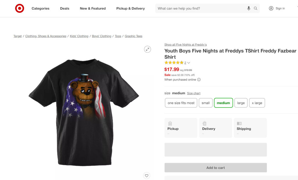
Task: Choose the one size fits most option
Action: (181, 103)
